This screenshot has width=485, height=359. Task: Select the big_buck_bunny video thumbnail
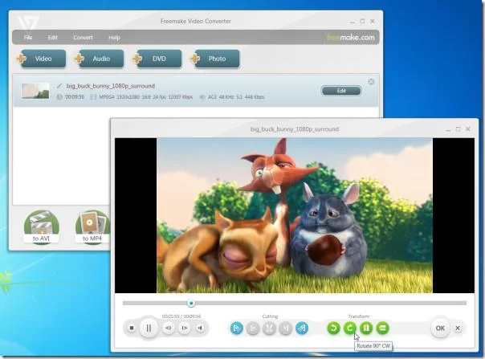point(35,91)
